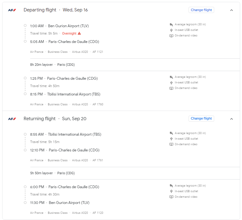Viewport: 242px width, 220px height.
Task: Click on-demand video icon for flight AF 1760
Action: click(x=171, y=88)
